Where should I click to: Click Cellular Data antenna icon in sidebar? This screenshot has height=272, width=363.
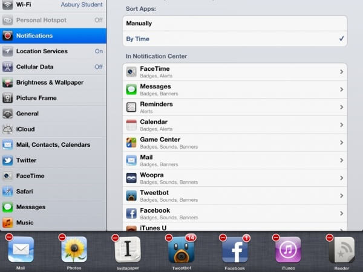(x=8, y=67)
